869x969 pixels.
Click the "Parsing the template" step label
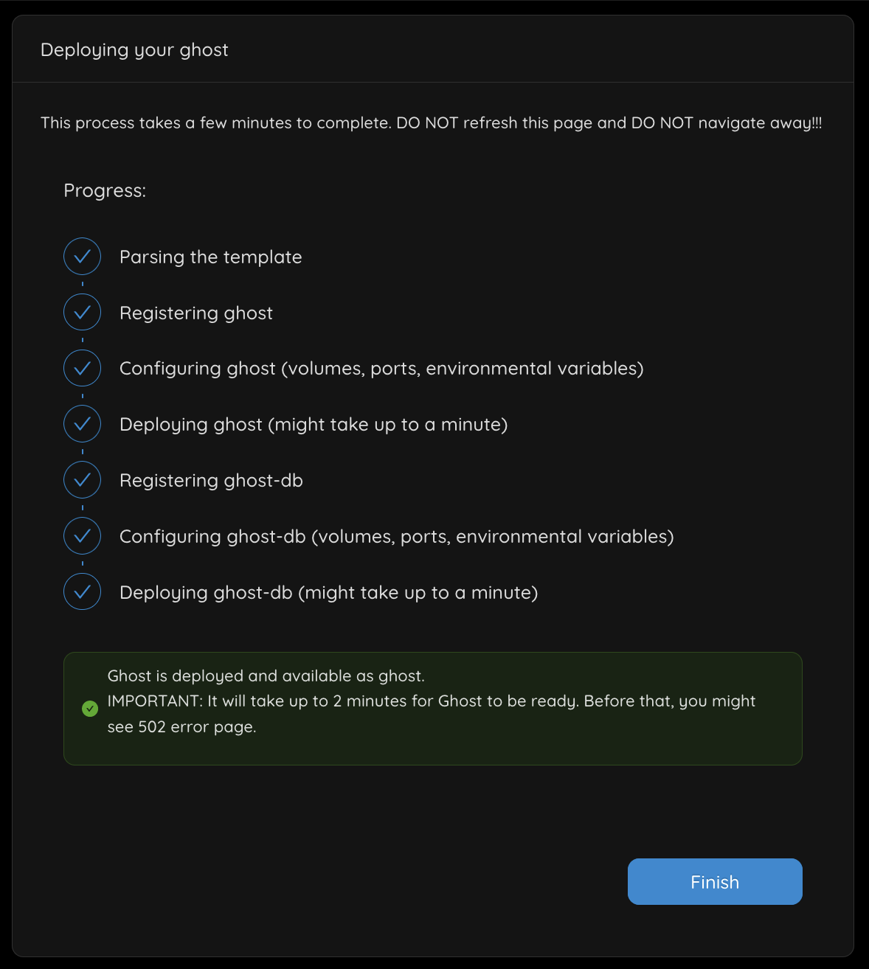coord(210,257)
